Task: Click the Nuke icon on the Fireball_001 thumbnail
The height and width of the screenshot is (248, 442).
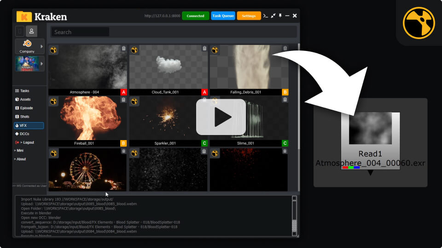Action: 54,101
